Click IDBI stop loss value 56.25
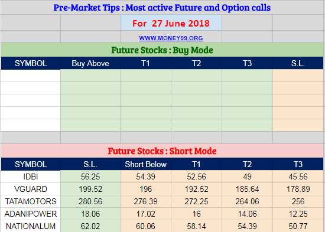Viewport: 325px width, 232px height. pyautogui.click(x=90, y=177)
